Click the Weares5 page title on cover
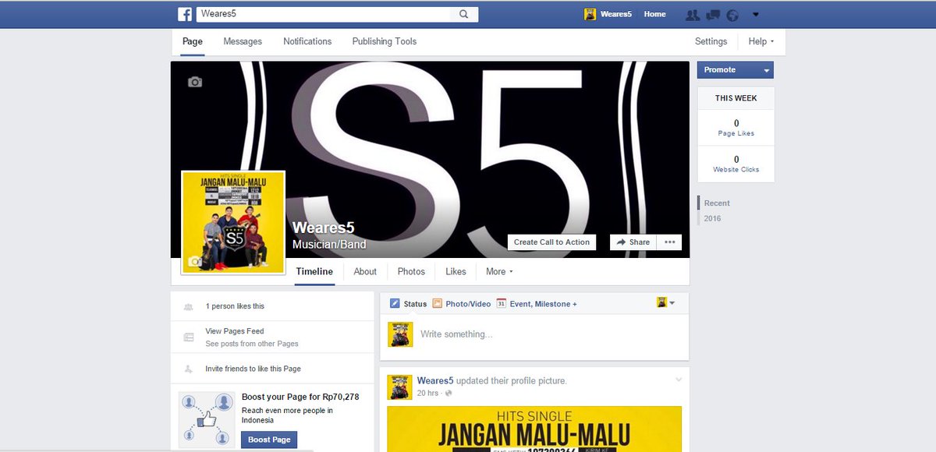 [323, 228]
